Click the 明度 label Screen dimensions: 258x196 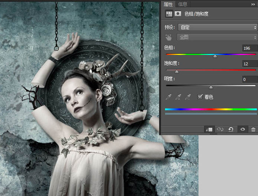pyautogui.click(x=170, y=79)
